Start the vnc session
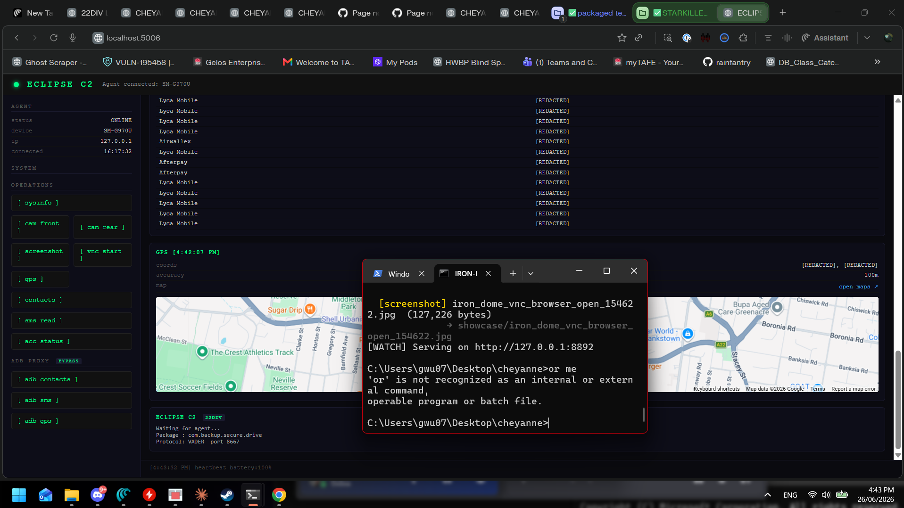The height and width of the screenshot is (508, 904). (x=103, y=255)
